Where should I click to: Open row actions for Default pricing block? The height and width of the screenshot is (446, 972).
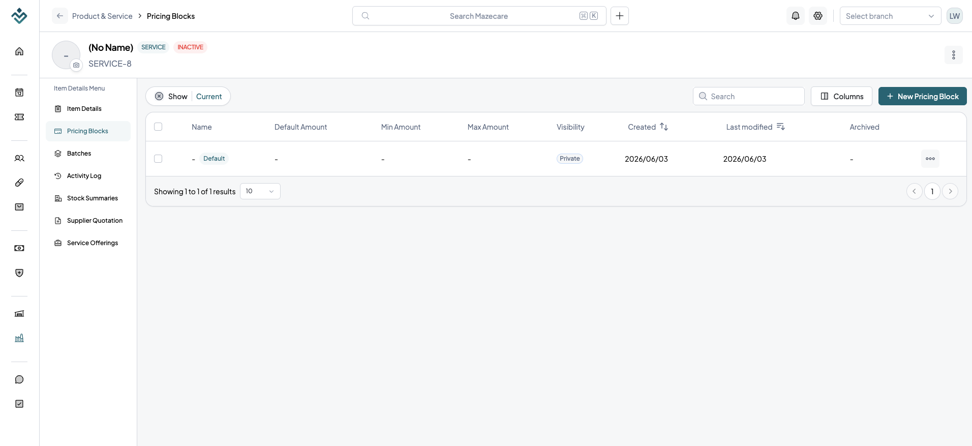(x=930, y=159)
